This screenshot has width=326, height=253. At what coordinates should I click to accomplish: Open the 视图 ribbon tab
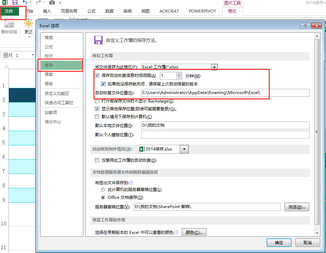[146, 11]
